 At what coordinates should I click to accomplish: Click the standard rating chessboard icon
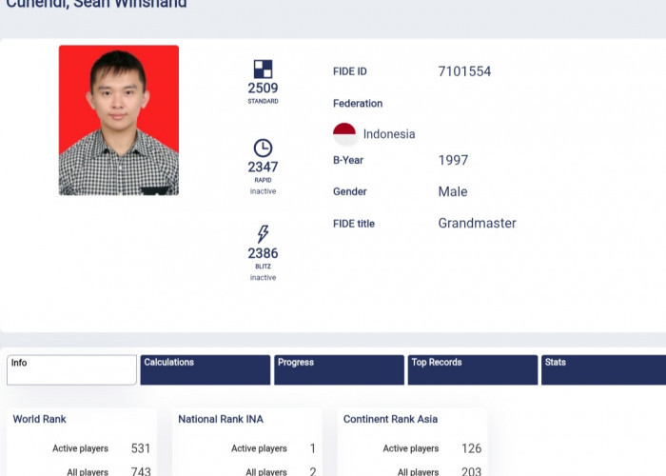[263, 69]
